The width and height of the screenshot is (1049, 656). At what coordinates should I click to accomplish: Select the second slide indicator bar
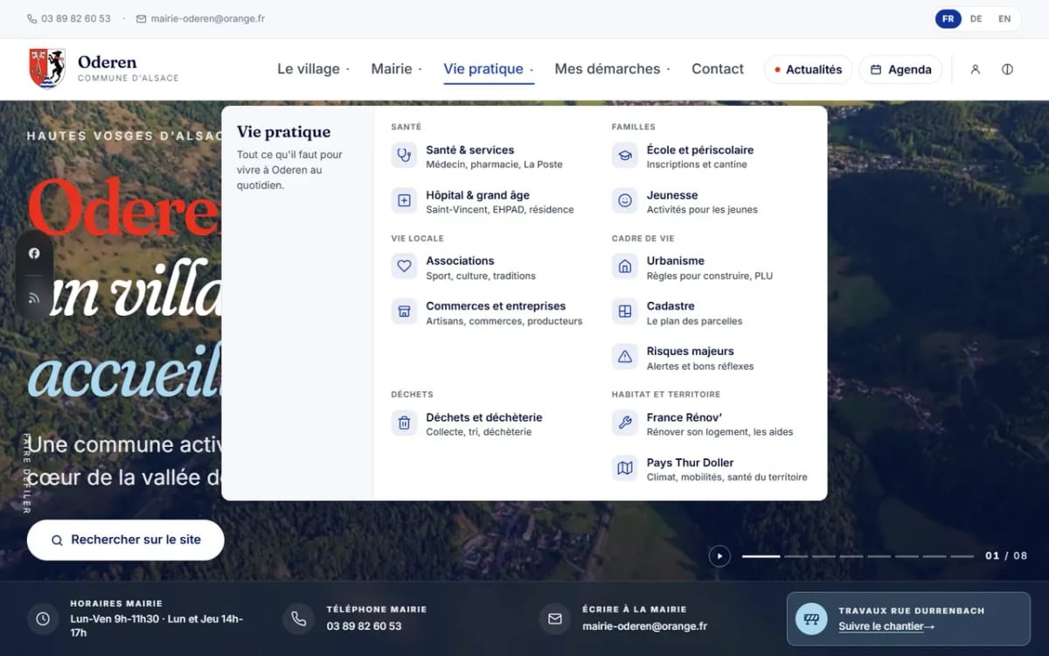(795, 556)
